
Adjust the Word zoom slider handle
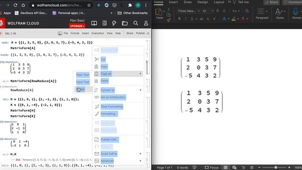[x=276, y=168]
